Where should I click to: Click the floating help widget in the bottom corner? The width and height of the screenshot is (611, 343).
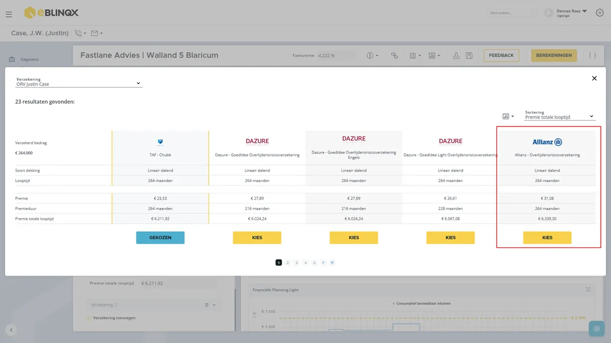tap(596, 329)
